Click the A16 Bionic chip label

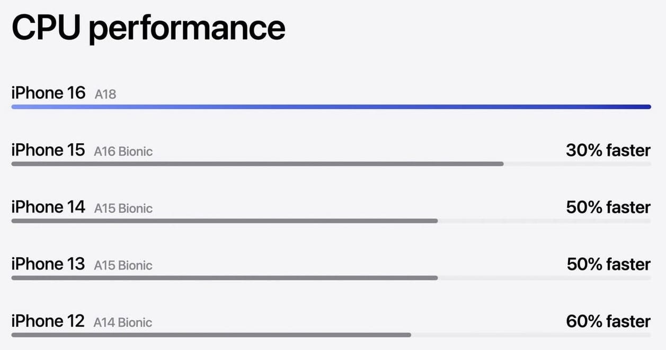tap(123, 152)
